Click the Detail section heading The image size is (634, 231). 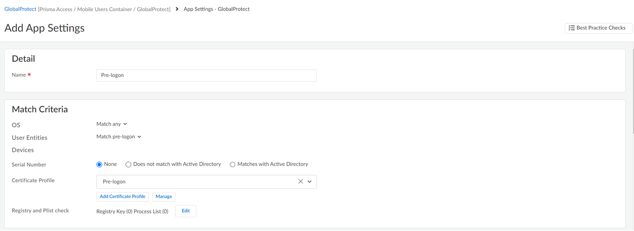coord(23,59)
